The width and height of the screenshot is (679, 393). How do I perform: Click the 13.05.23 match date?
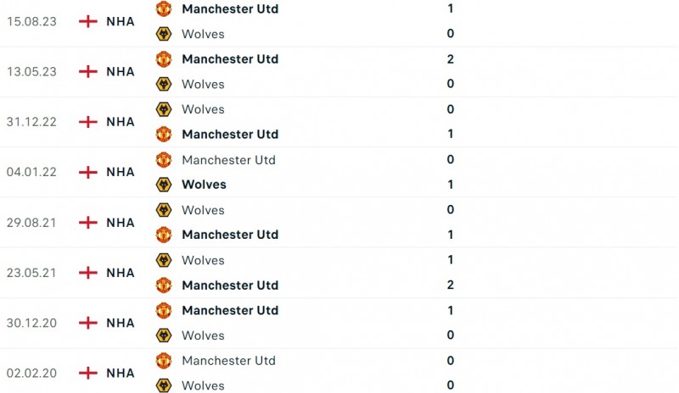(x=31, y=71)
